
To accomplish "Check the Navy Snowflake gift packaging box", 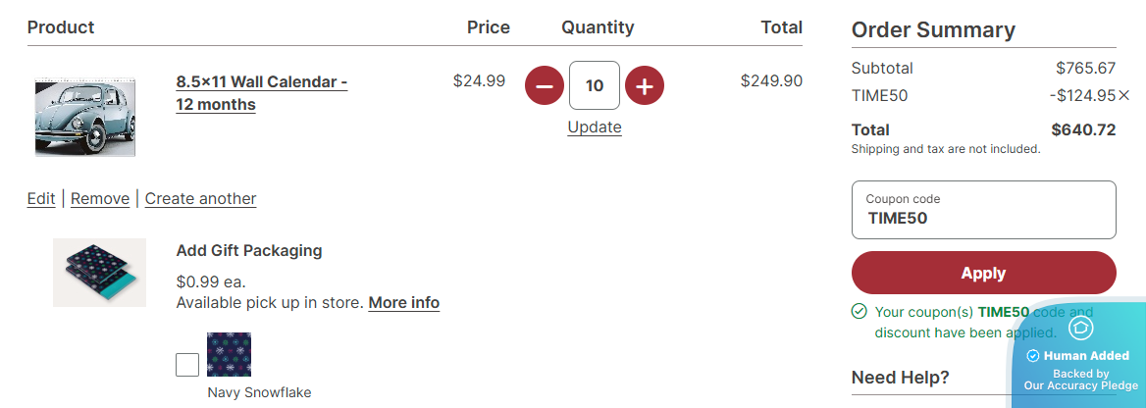I will [x=187, y=365].
